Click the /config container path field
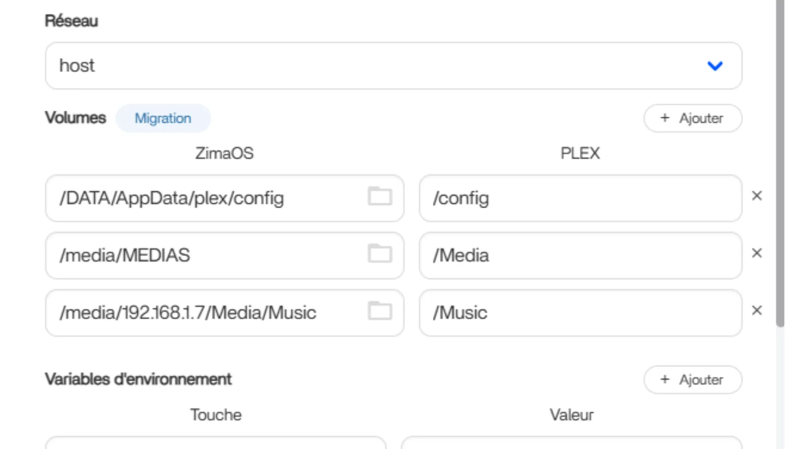Screen dimensions: 802x449 click(x=580, y=198)
